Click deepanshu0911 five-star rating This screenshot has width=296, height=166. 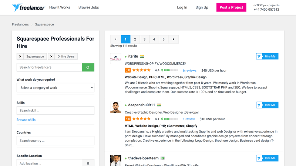coord(141,119)
